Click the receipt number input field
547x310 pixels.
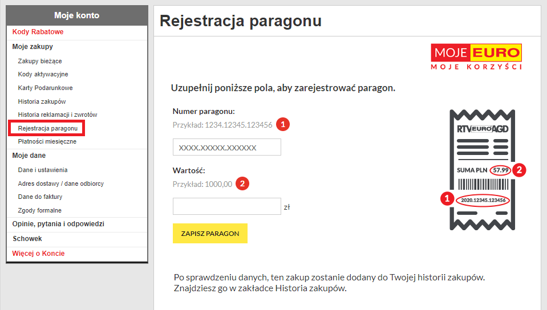pyautogui.click(x=226, y=147)
